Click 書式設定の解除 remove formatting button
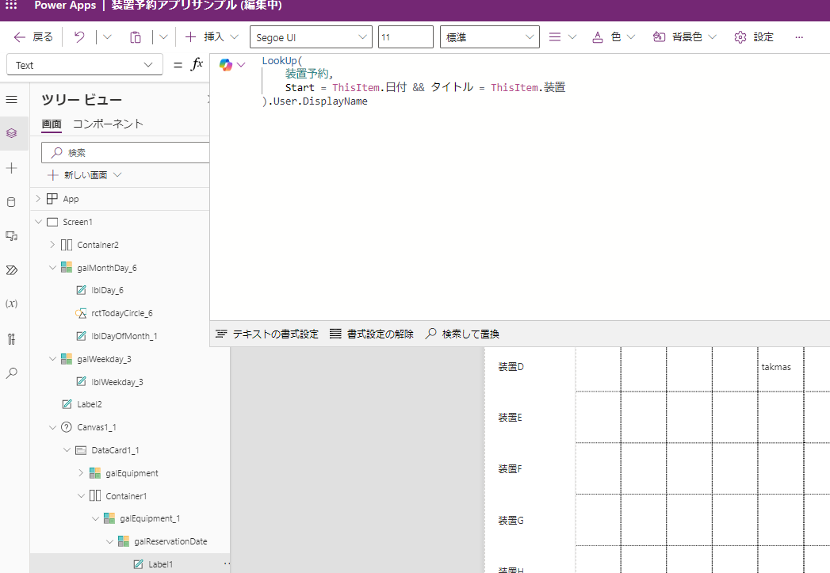This screenshot has height=573, width=830. 372,334
